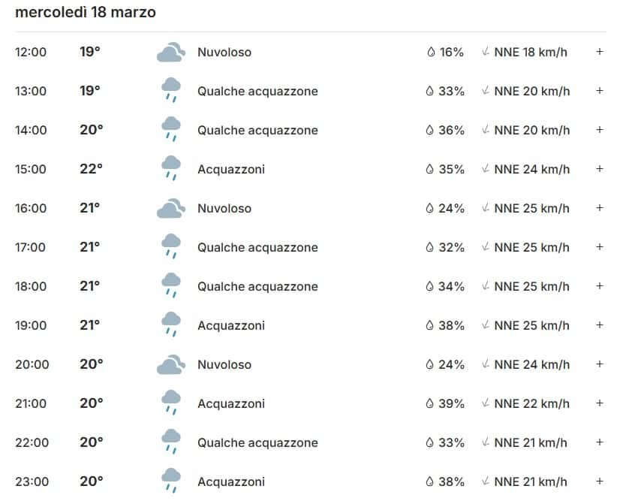
Task: Expand the 16:00 forecast with plus
Action: click(600, 208)
